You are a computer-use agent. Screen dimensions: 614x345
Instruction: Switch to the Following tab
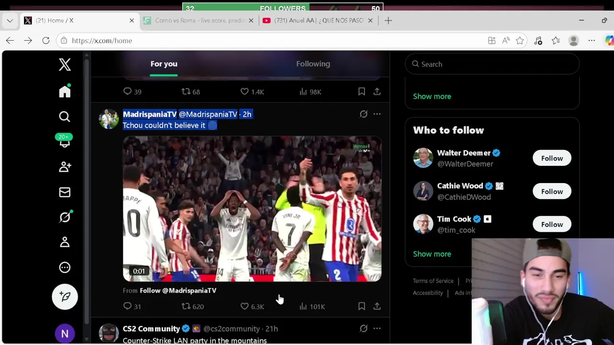[313, 64]
